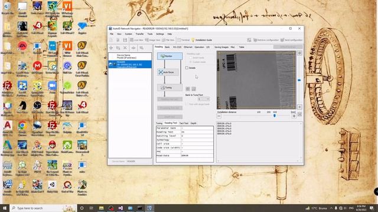Open the Windows Start menu
This screenshot has width=378, height=212.
point(5,208)
